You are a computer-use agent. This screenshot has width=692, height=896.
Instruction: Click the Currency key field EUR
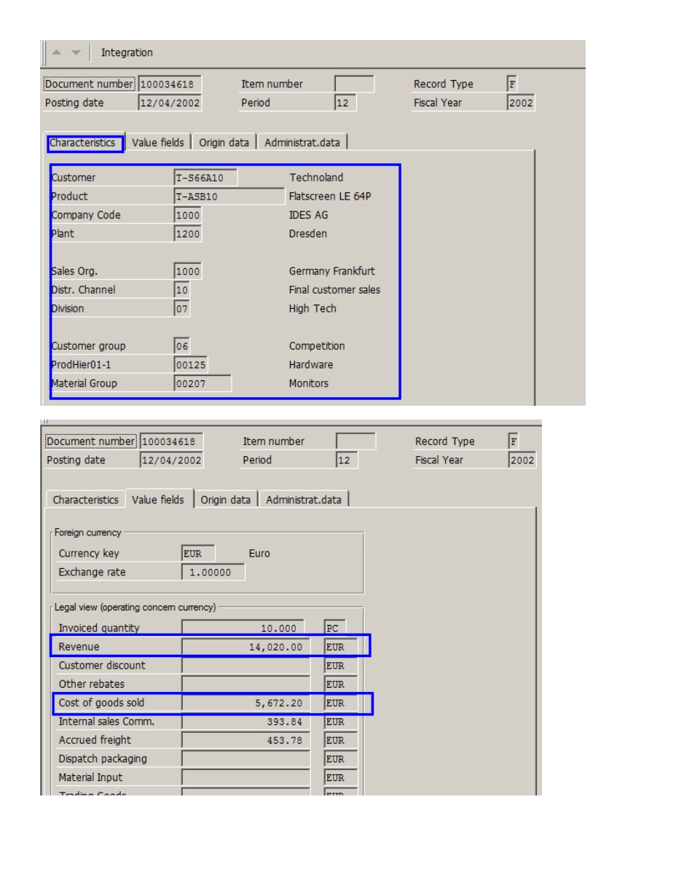[x=199, y=554]
